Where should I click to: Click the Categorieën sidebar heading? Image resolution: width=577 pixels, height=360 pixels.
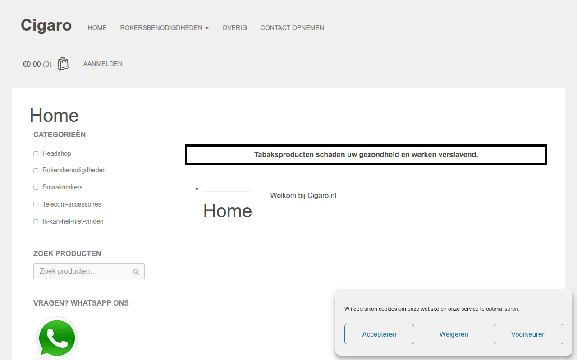60,135
